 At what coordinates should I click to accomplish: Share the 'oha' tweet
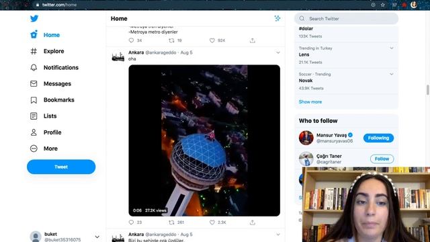pos(253,223)
